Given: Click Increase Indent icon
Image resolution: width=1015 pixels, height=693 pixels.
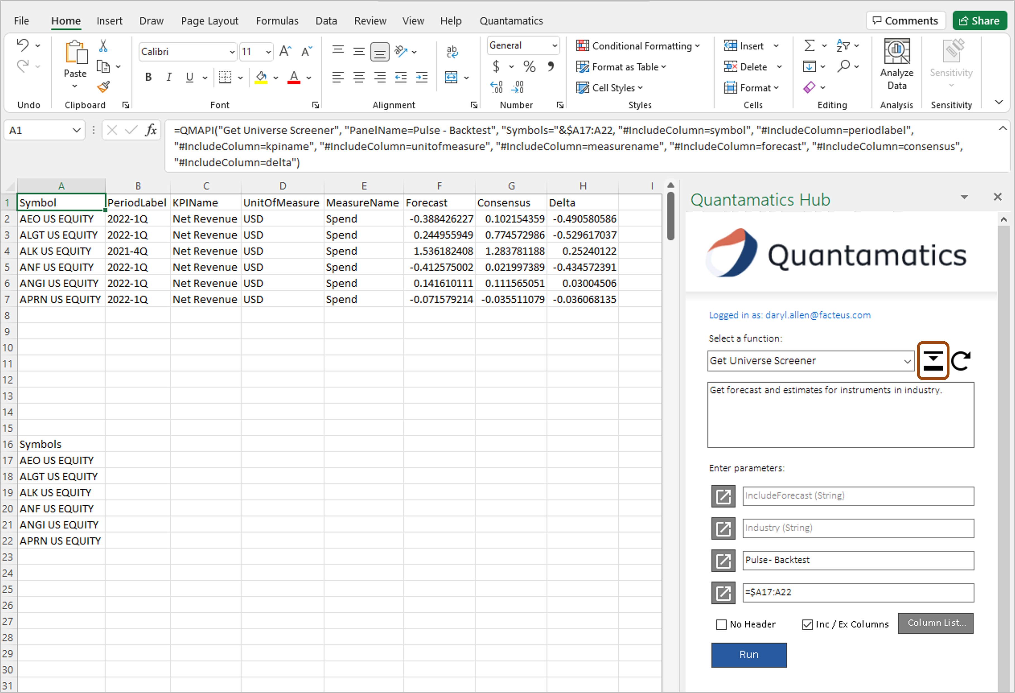Looking at the screenshot, I should pyautogui.click(x=422, y=77).
